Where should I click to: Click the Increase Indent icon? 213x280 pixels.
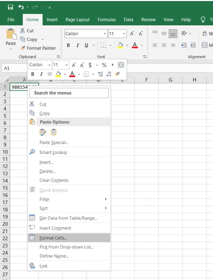(193, 45)
